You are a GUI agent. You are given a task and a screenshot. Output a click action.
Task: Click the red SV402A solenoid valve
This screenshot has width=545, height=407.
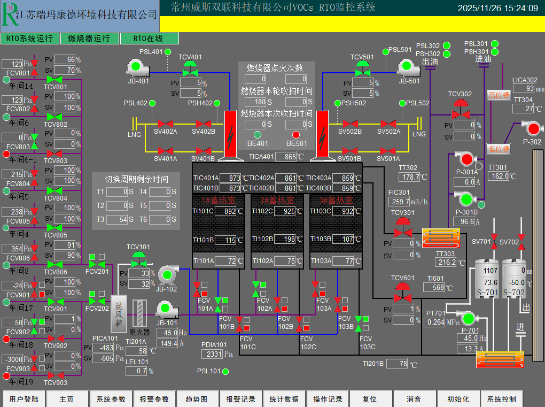(165, 124)
